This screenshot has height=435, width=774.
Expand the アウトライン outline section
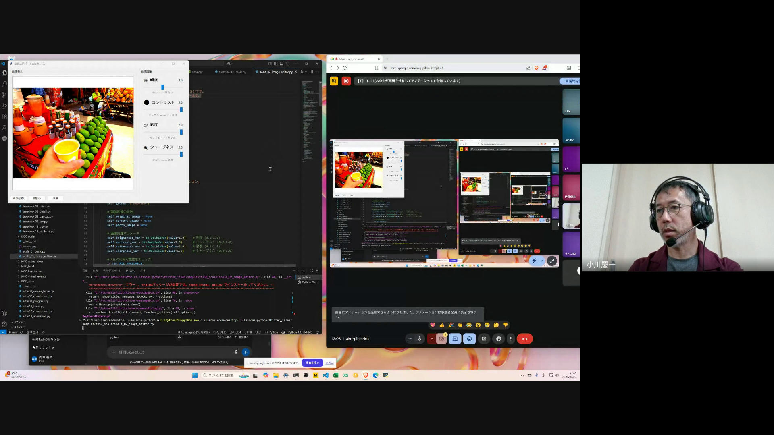[x=19, y=322]
